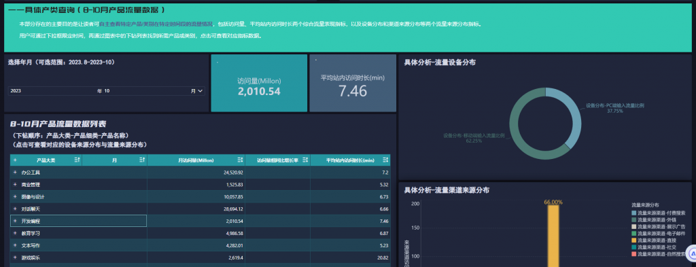The height and width of the screenshot is (267, 696).
Task: Click the 对话聊天 category name
Action: (x=31, y=209)
